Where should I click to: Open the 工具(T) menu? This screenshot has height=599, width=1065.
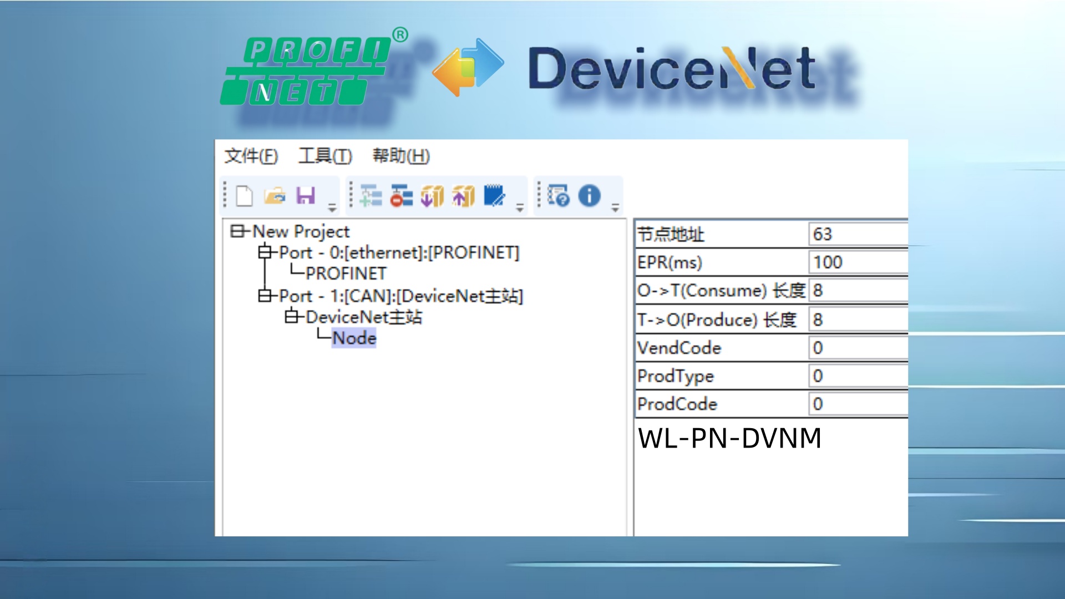coord(324,156)
